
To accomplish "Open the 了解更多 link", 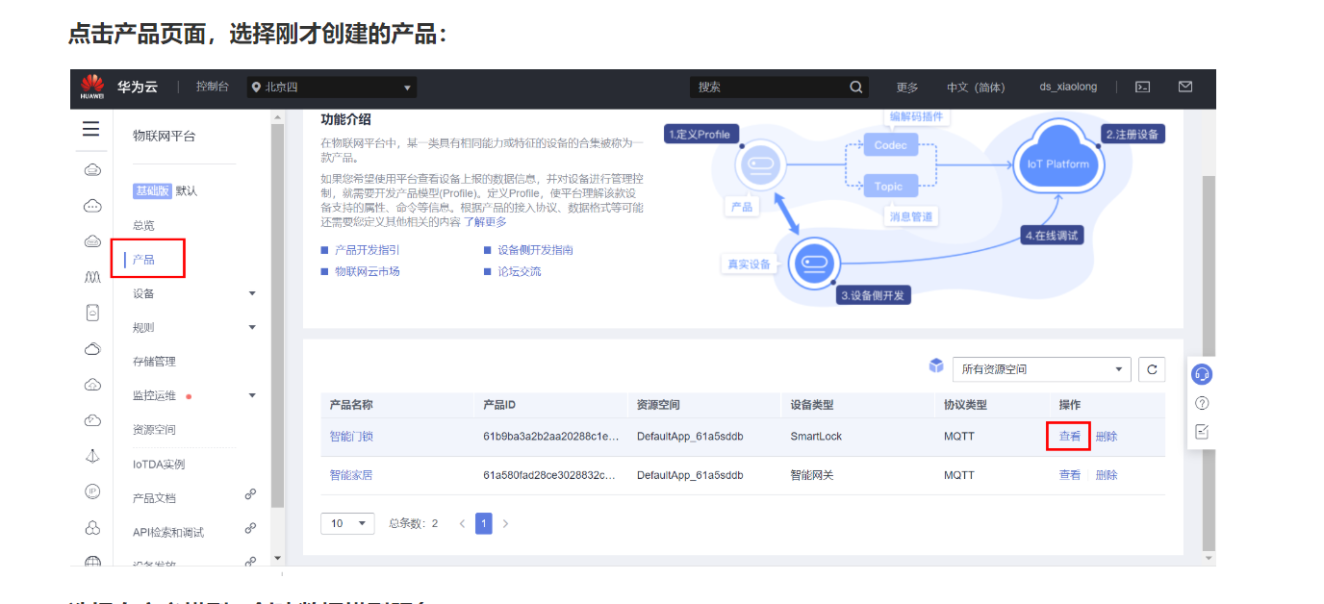I will [x=485, y=222].
